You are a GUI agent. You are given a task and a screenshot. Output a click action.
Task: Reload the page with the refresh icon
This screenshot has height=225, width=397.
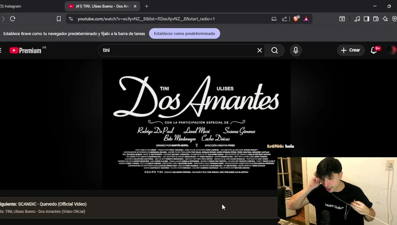12,19
